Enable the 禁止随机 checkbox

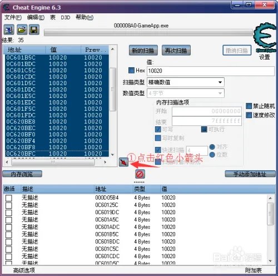point(249,106)
